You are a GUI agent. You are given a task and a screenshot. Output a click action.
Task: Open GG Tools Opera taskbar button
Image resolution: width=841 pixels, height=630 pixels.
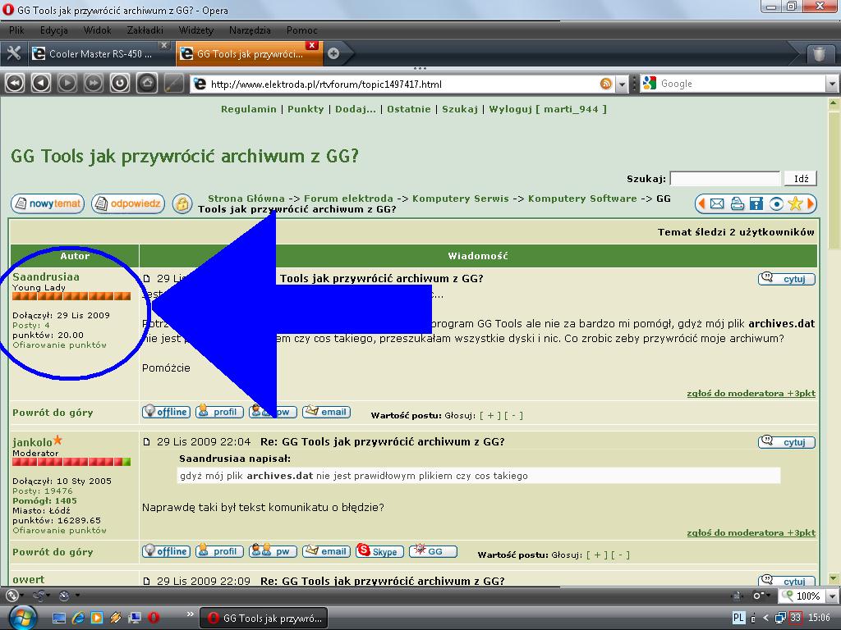pyautogui.click(x=264, y=618)
